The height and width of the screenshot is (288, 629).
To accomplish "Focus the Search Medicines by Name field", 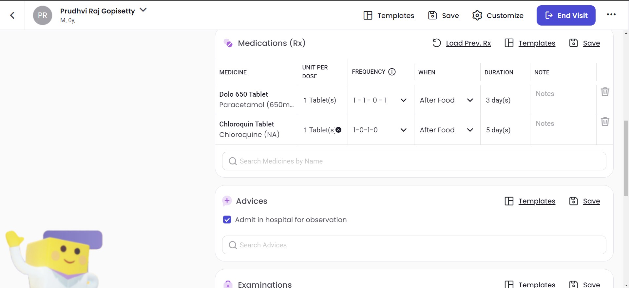I will 414,161.
